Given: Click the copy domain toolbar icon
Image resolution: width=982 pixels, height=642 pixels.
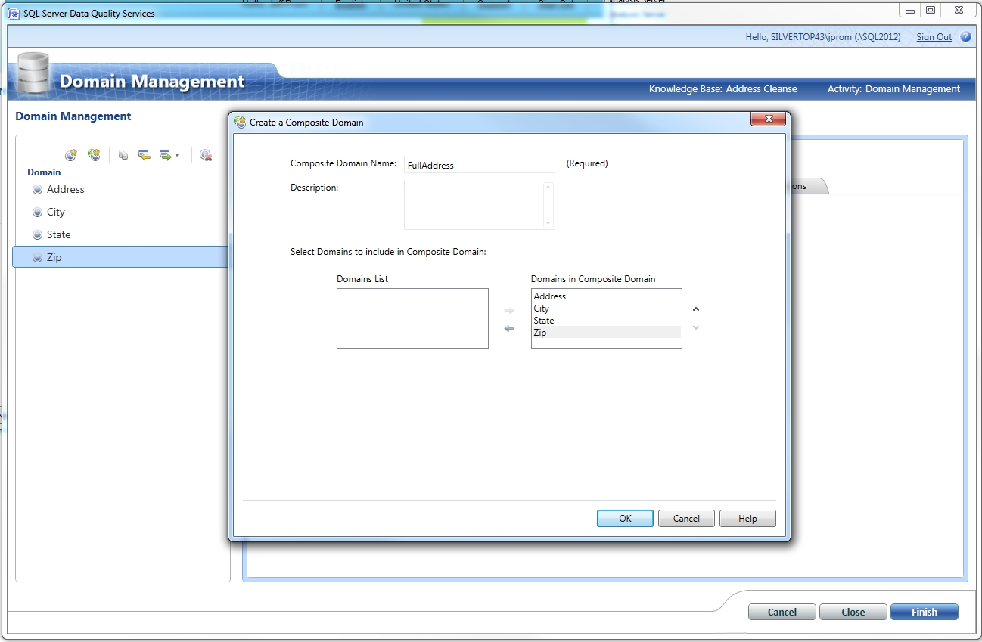Looking at the screenshot, I should point(123,155).
